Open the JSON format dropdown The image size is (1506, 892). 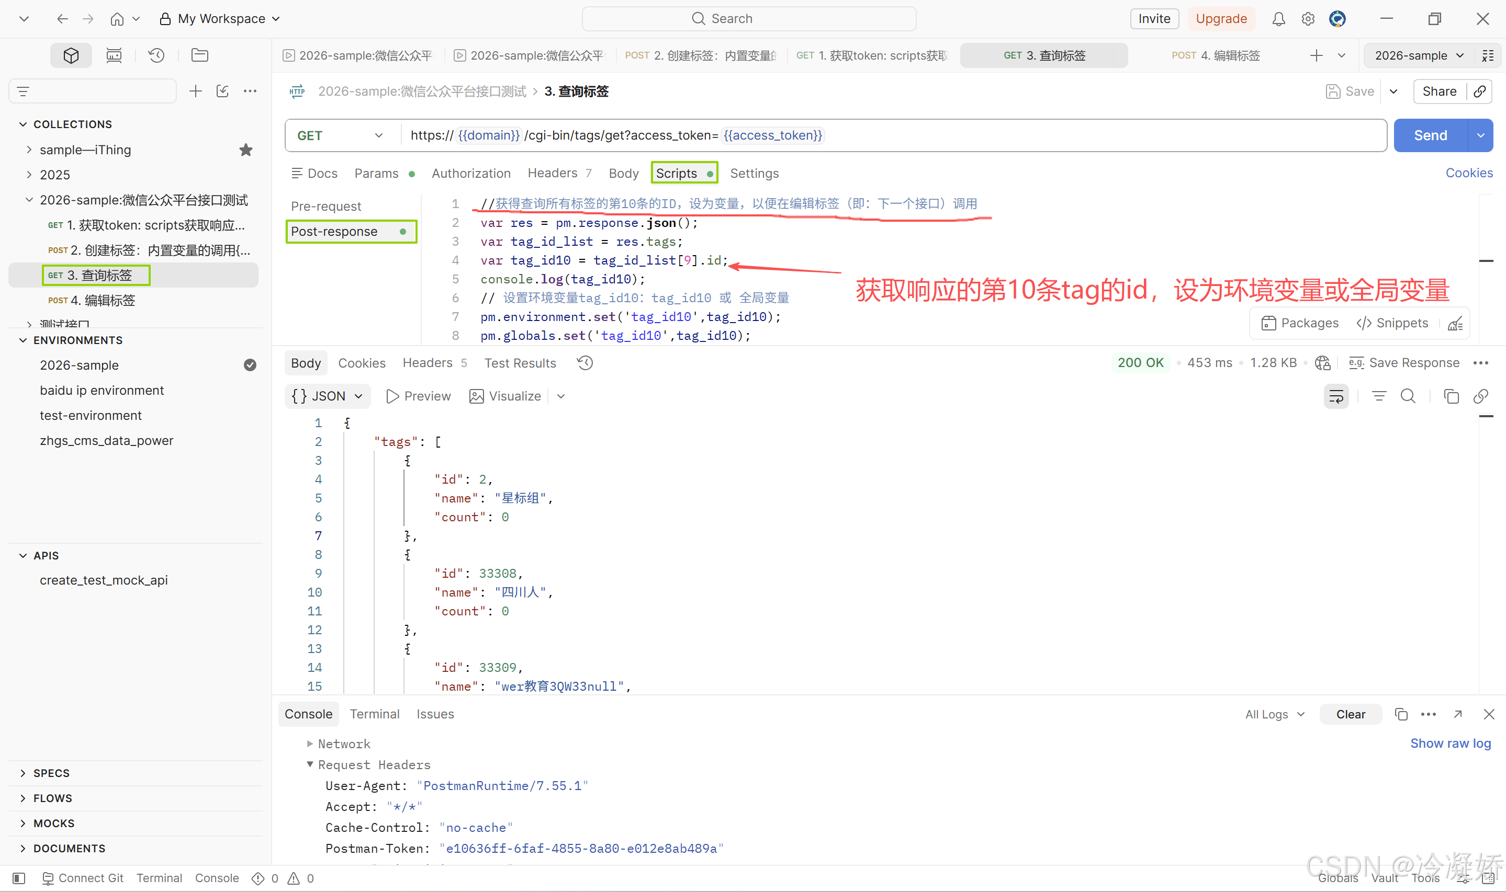(328, 396)
